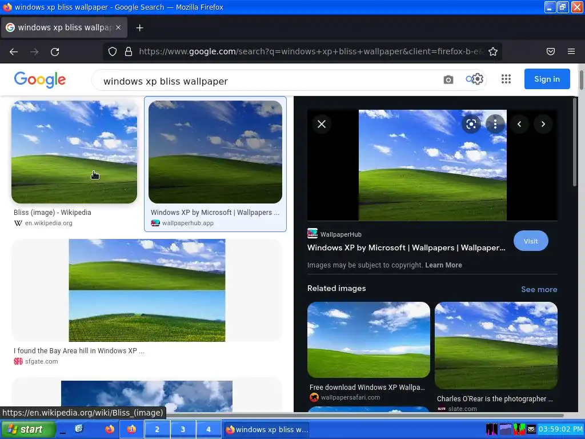585x439 pixels.
Task: Click the wallpaperhub.app source link
Action: [187, 224]
